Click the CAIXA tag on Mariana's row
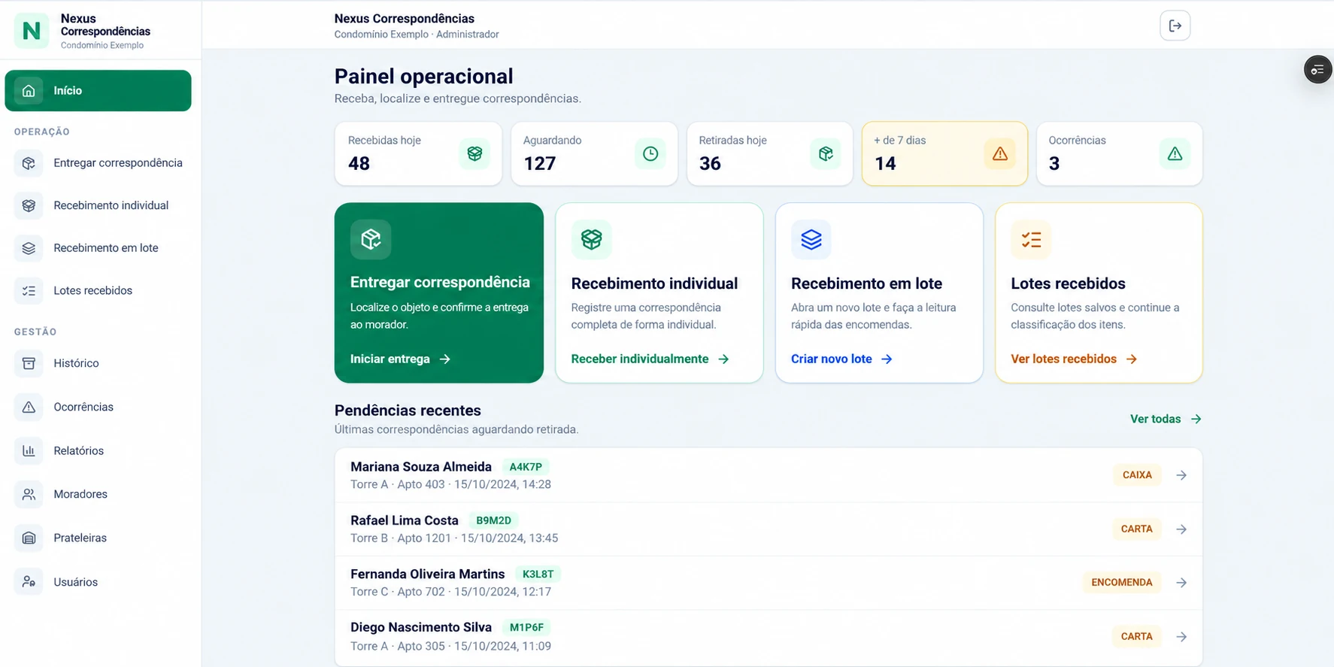Screen dimensions: 1334x667 1137,475
